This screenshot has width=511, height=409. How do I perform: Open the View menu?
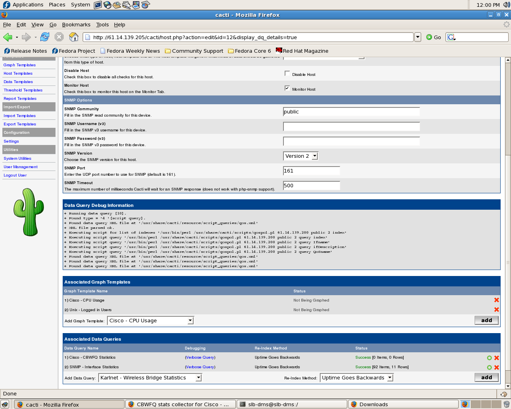38,24
